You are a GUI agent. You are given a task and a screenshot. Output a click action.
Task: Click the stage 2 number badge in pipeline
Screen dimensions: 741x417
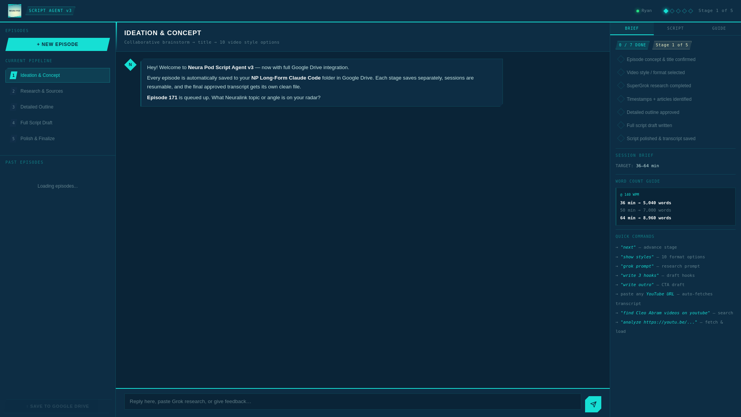[x=14, y=91]
